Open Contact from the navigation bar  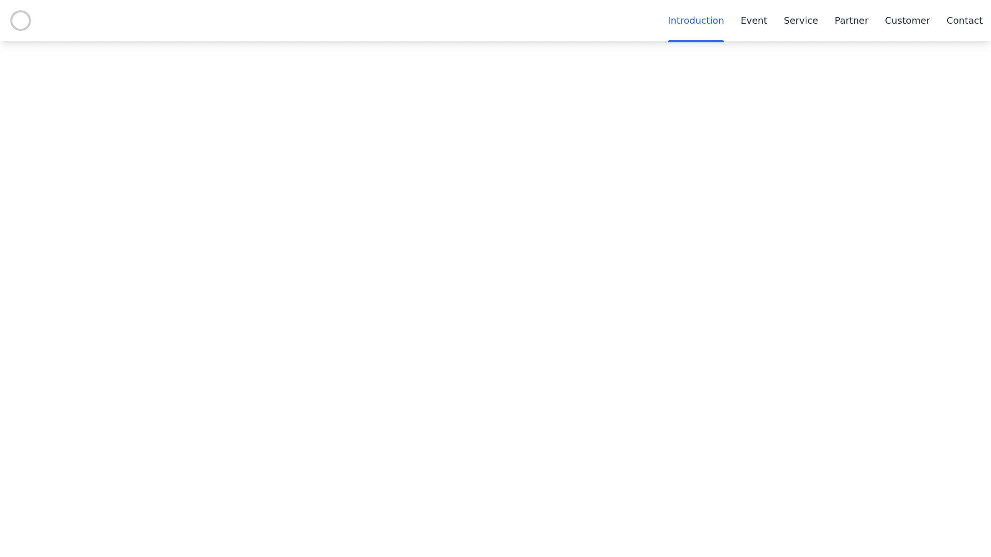tap(964, 21)
